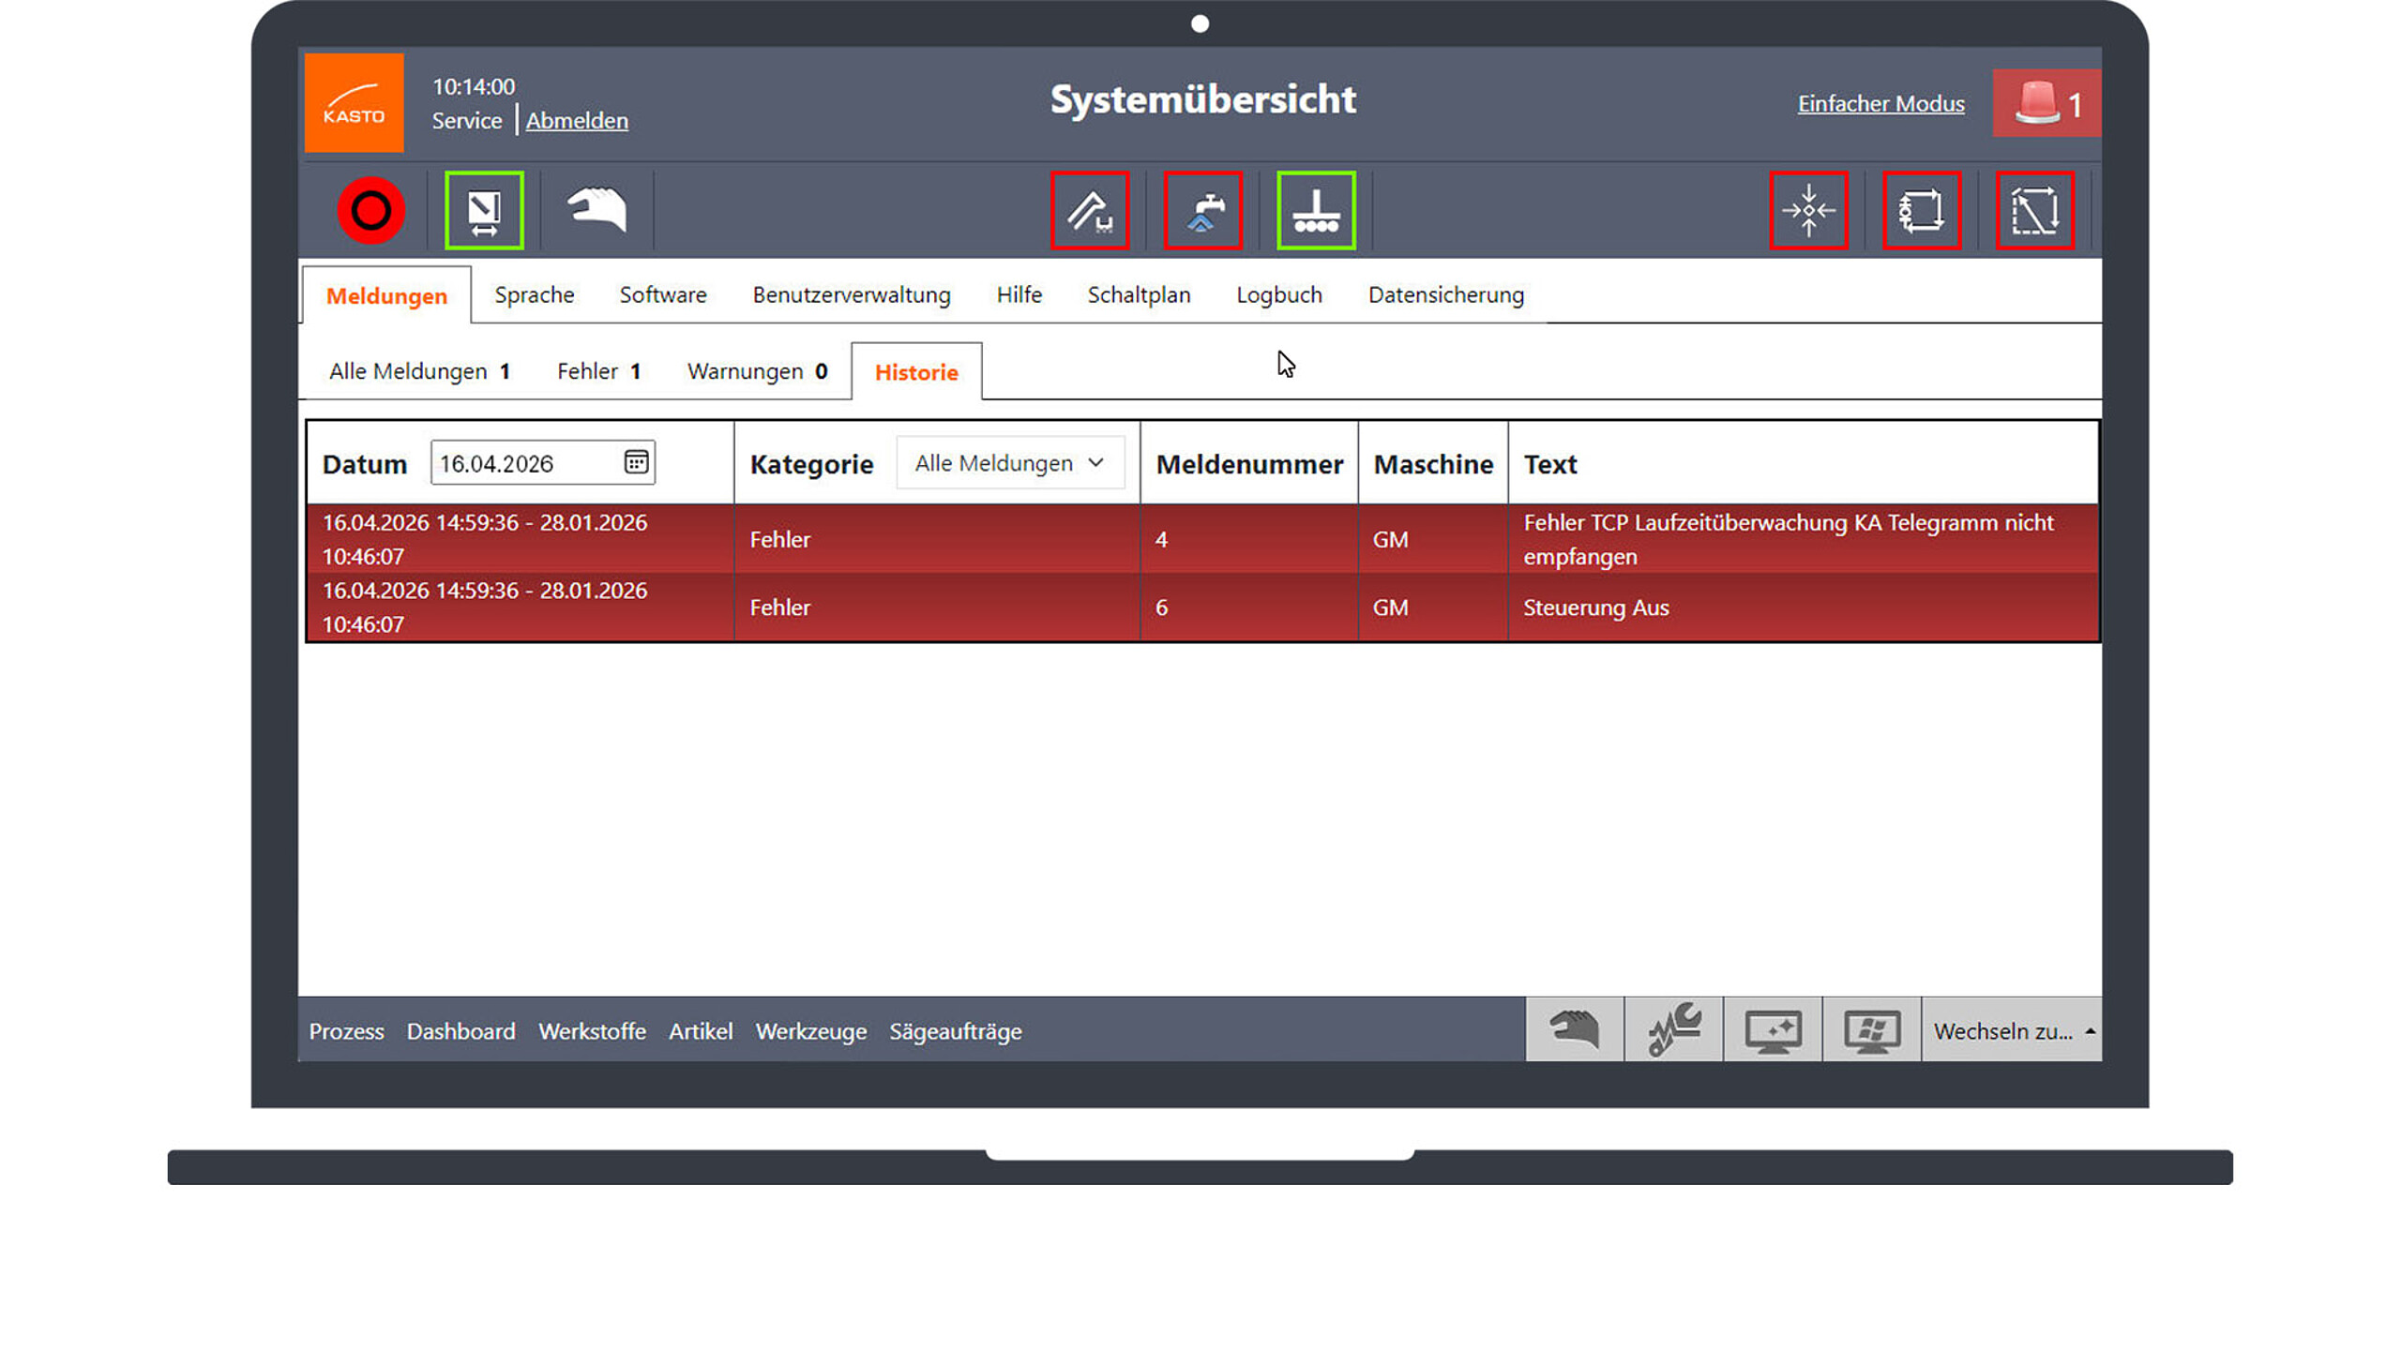Expand the Wechseln zu menu
Screen dimensions: 2401x1350
[2012, 1031]
